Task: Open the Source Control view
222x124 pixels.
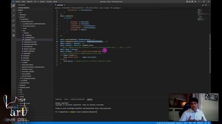Action: point(14,15)
